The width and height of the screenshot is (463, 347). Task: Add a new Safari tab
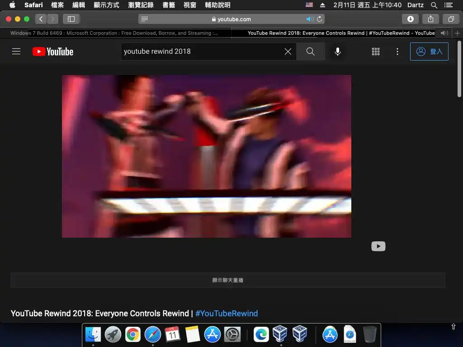[458, 33]
